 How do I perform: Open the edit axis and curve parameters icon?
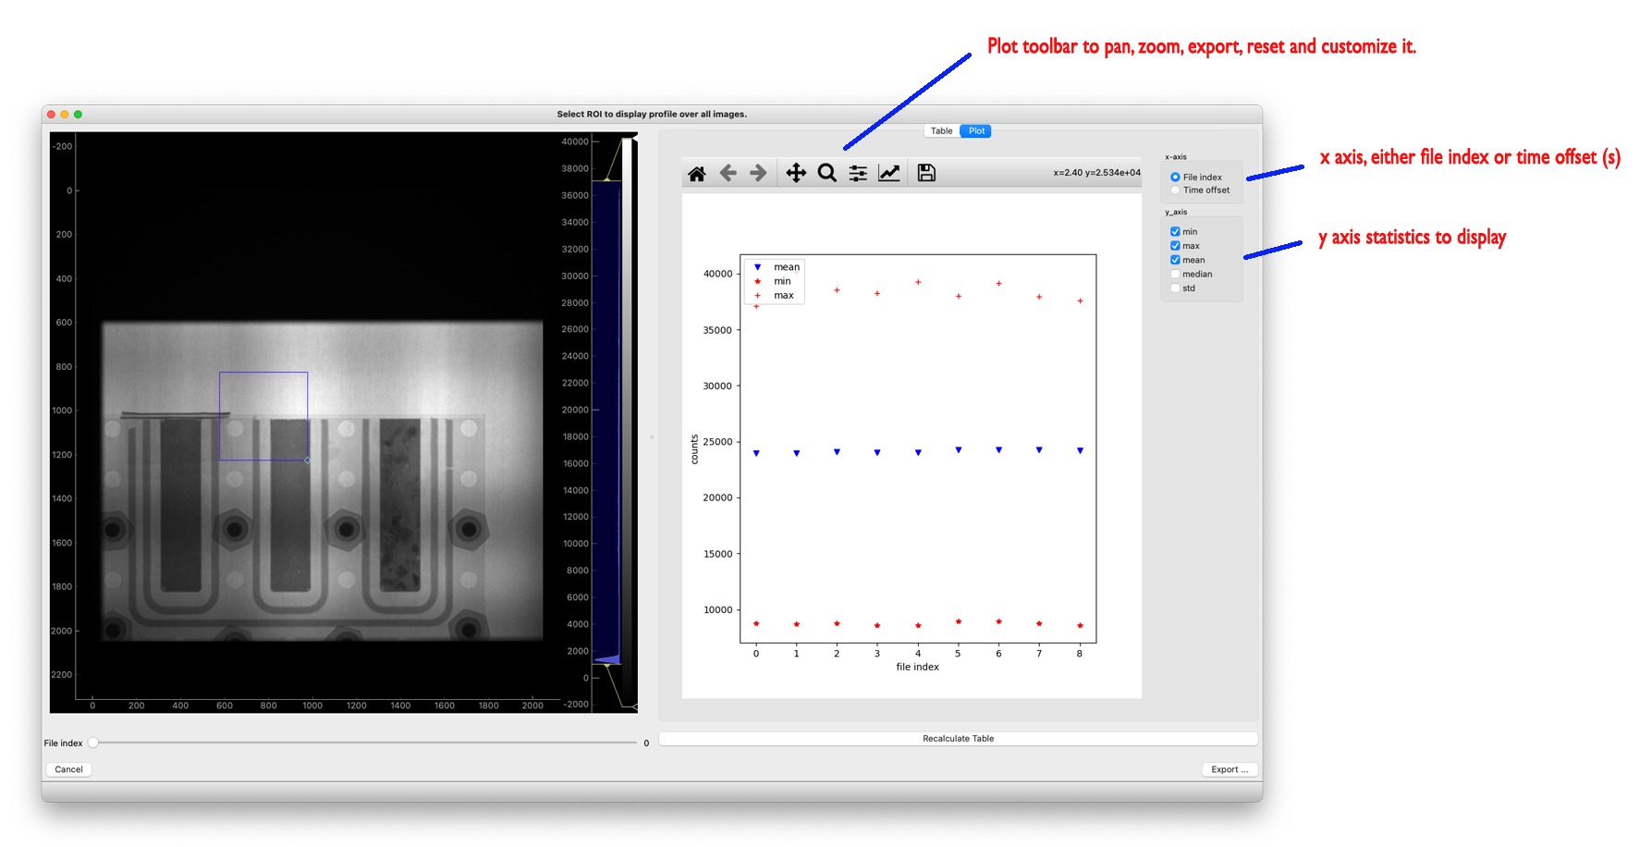(889, 173)
